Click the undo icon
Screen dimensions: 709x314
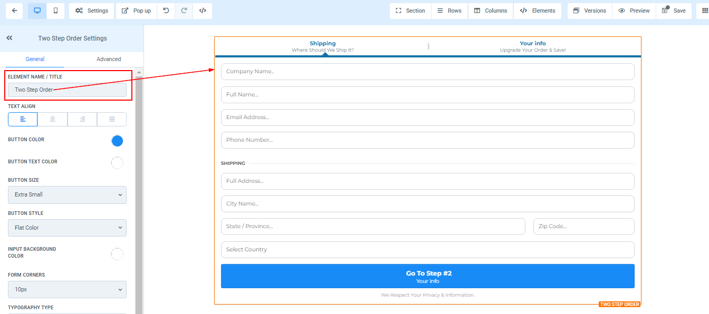tap(166, 11)
